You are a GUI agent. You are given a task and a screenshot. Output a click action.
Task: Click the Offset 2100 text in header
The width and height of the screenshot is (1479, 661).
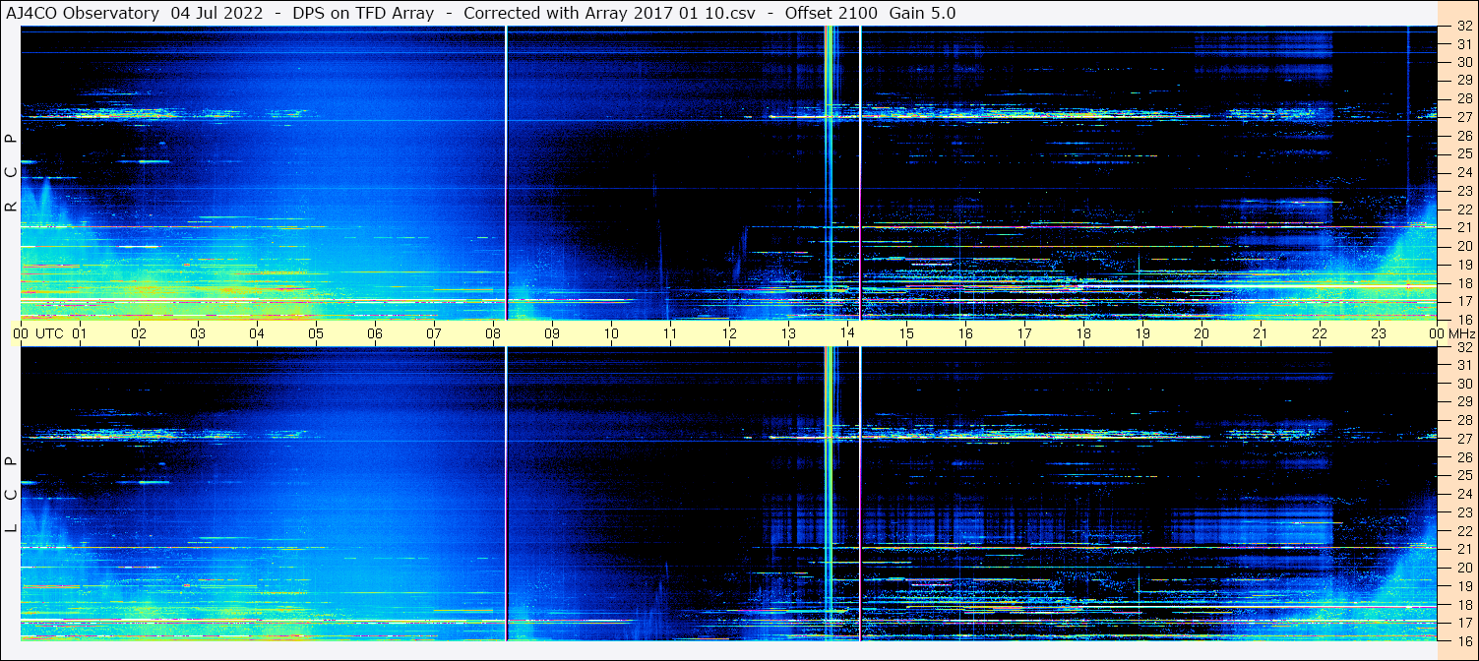click(x=832, y=13)
